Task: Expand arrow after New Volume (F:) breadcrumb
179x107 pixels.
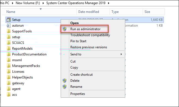Action: pos(43,3)
